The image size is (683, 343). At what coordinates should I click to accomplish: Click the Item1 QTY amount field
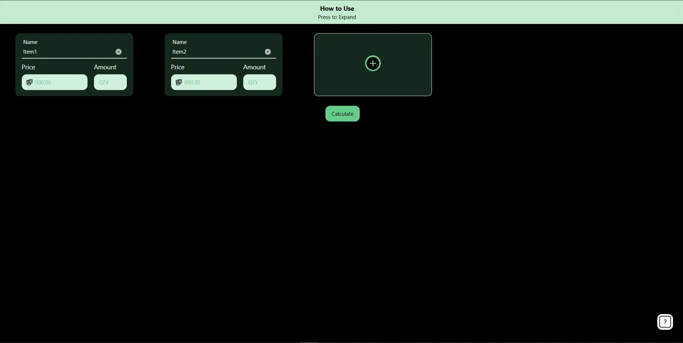pyautogui.click(x=110, y=83)
